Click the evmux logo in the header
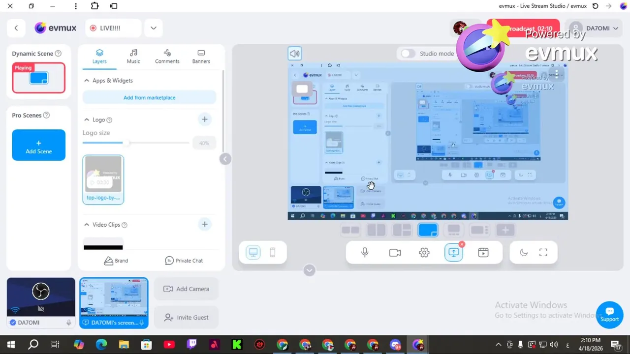This screenshot has width=630, height=354. (x=56, y=28)
